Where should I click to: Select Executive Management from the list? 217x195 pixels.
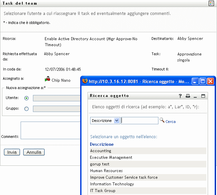(x=148, y=157)
